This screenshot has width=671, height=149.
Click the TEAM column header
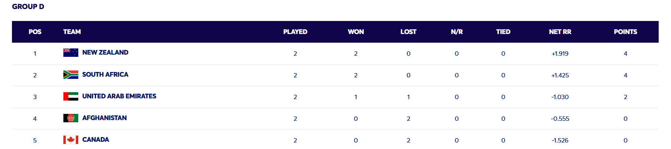pos(72,32)
